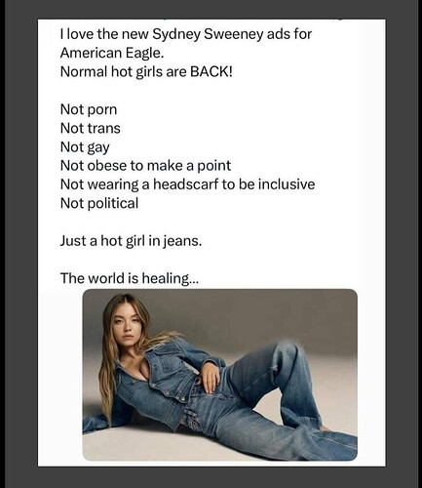Click the word 'BACK!' in the post

[x=211, y=71]
